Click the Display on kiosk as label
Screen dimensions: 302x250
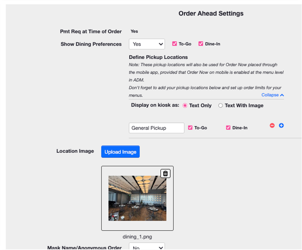(x=155, y=105)
